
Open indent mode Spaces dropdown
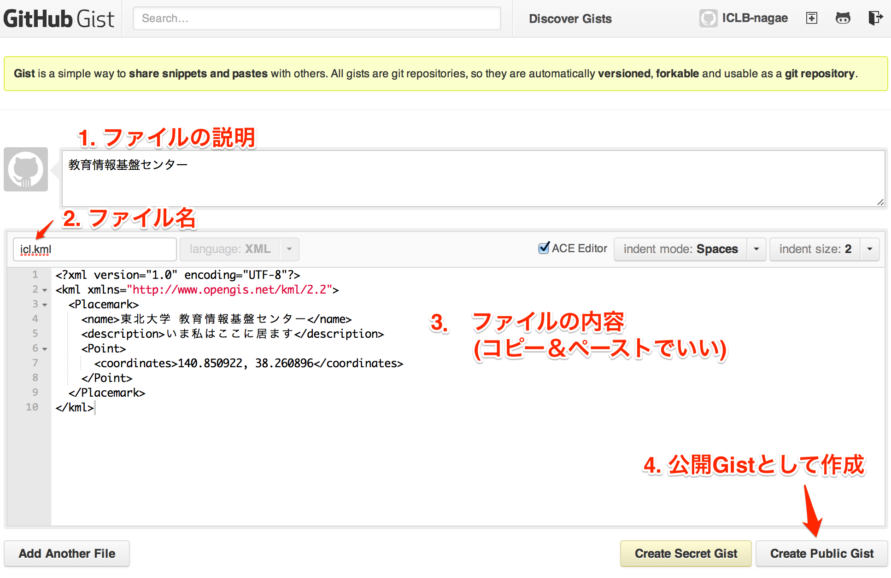click(690, 249)
